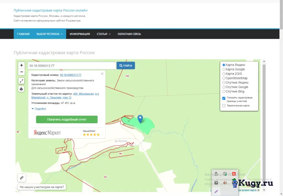Image resolution: width=283 pixels, height=196 pixels.
Task: Click map panel scrollbar down arrow
Action: coord(264,190)
